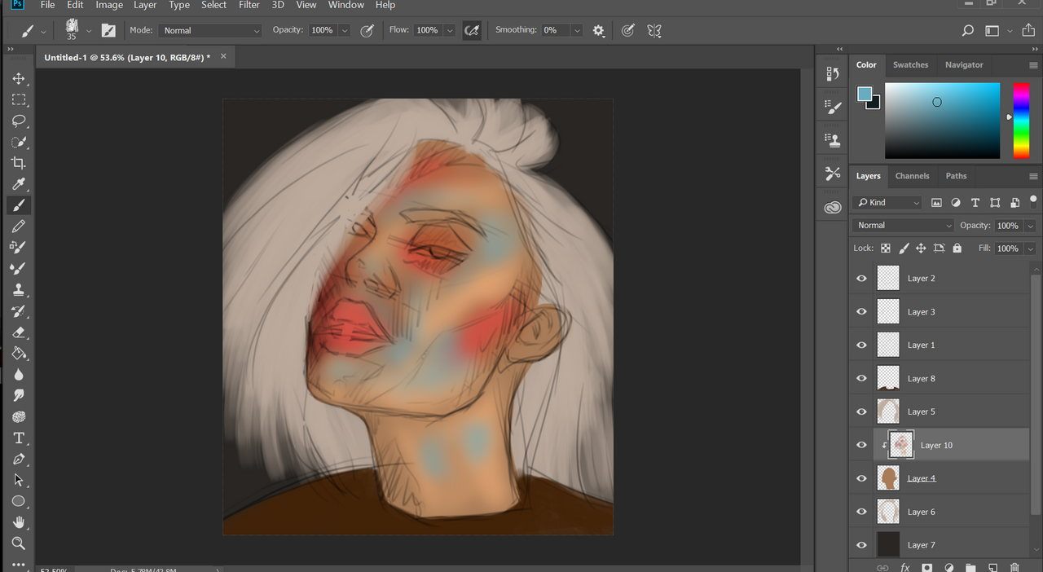
Task: Hide Layer 5 visibility eye
Action: point(861,412)
